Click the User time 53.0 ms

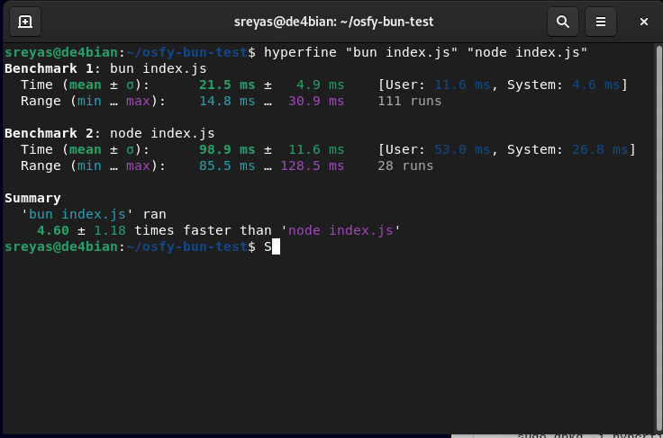click(462, 149)
